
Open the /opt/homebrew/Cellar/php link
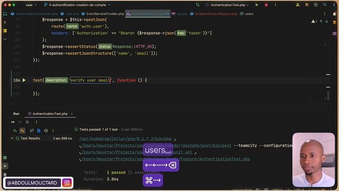click(x=125, y=138)
